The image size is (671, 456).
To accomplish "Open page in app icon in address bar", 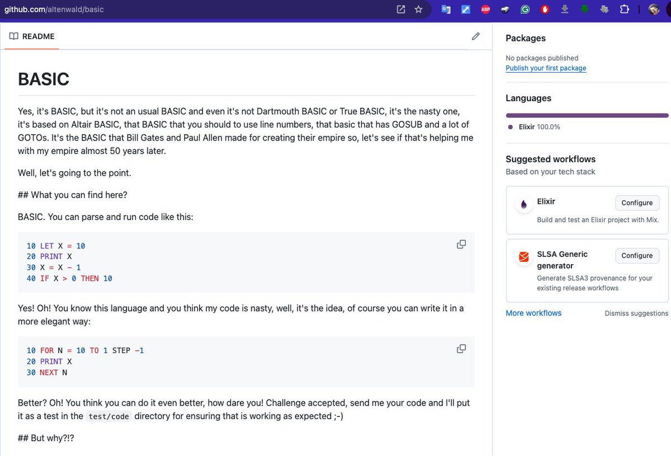I will [x=401, y=10].
